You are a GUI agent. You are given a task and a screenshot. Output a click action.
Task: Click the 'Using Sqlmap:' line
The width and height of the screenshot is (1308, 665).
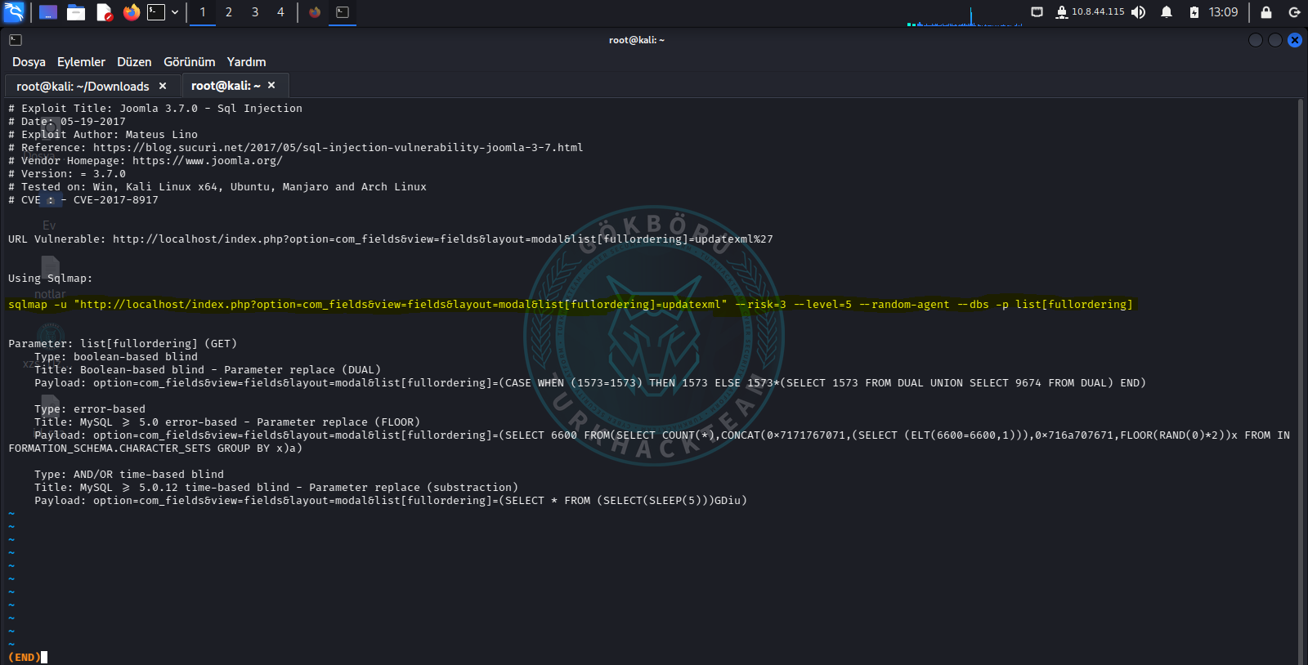click(50, 279)
